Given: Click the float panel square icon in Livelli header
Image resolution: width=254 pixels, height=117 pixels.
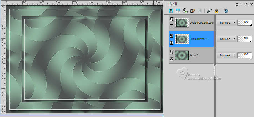Looking at the screenshot, I should 237,4.
